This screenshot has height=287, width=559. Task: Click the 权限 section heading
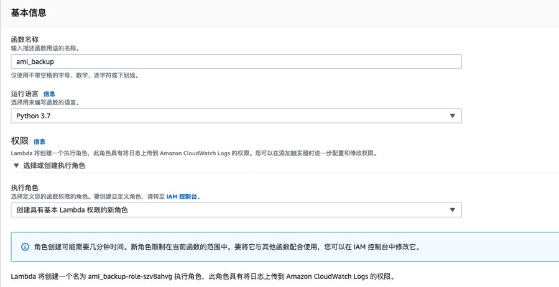[x=20, y=141]
